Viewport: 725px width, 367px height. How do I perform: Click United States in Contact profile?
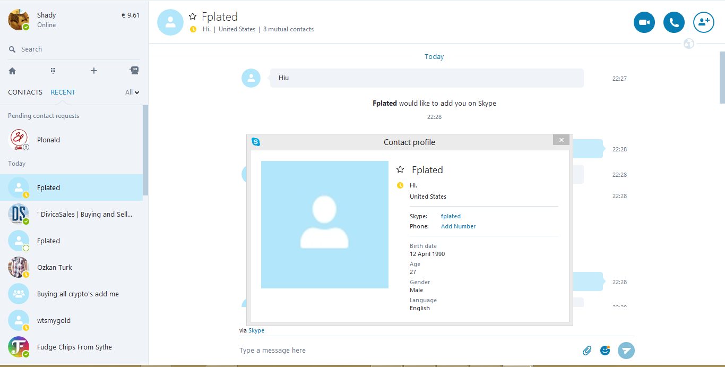[428, 197]
